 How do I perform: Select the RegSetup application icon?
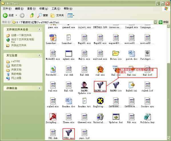click(x=100, y=101)
